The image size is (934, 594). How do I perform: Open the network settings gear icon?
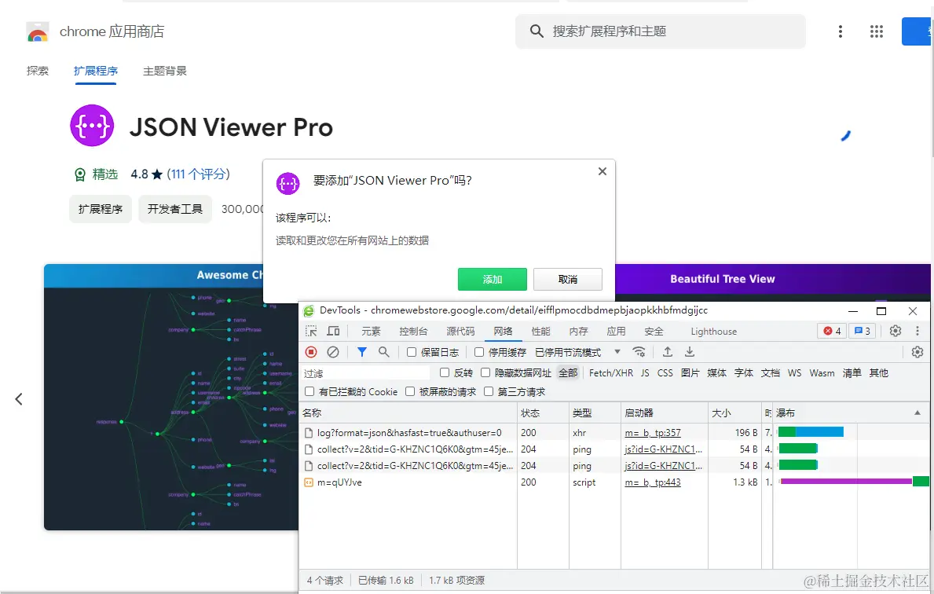point(918,352)
